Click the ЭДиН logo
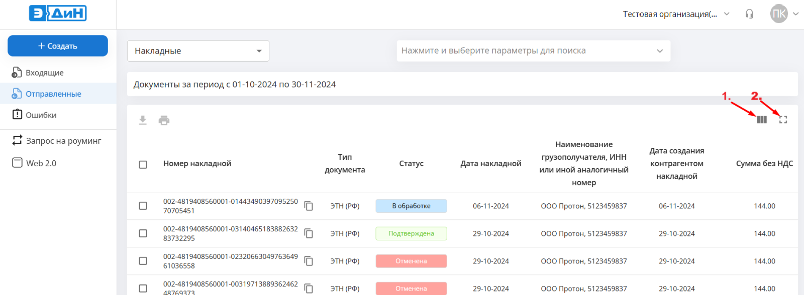 tap(58, 14)
